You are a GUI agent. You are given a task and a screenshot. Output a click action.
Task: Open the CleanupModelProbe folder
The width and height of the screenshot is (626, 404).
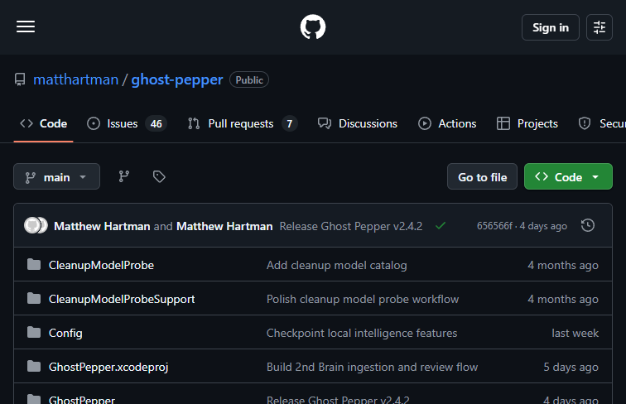pos(101,265)
